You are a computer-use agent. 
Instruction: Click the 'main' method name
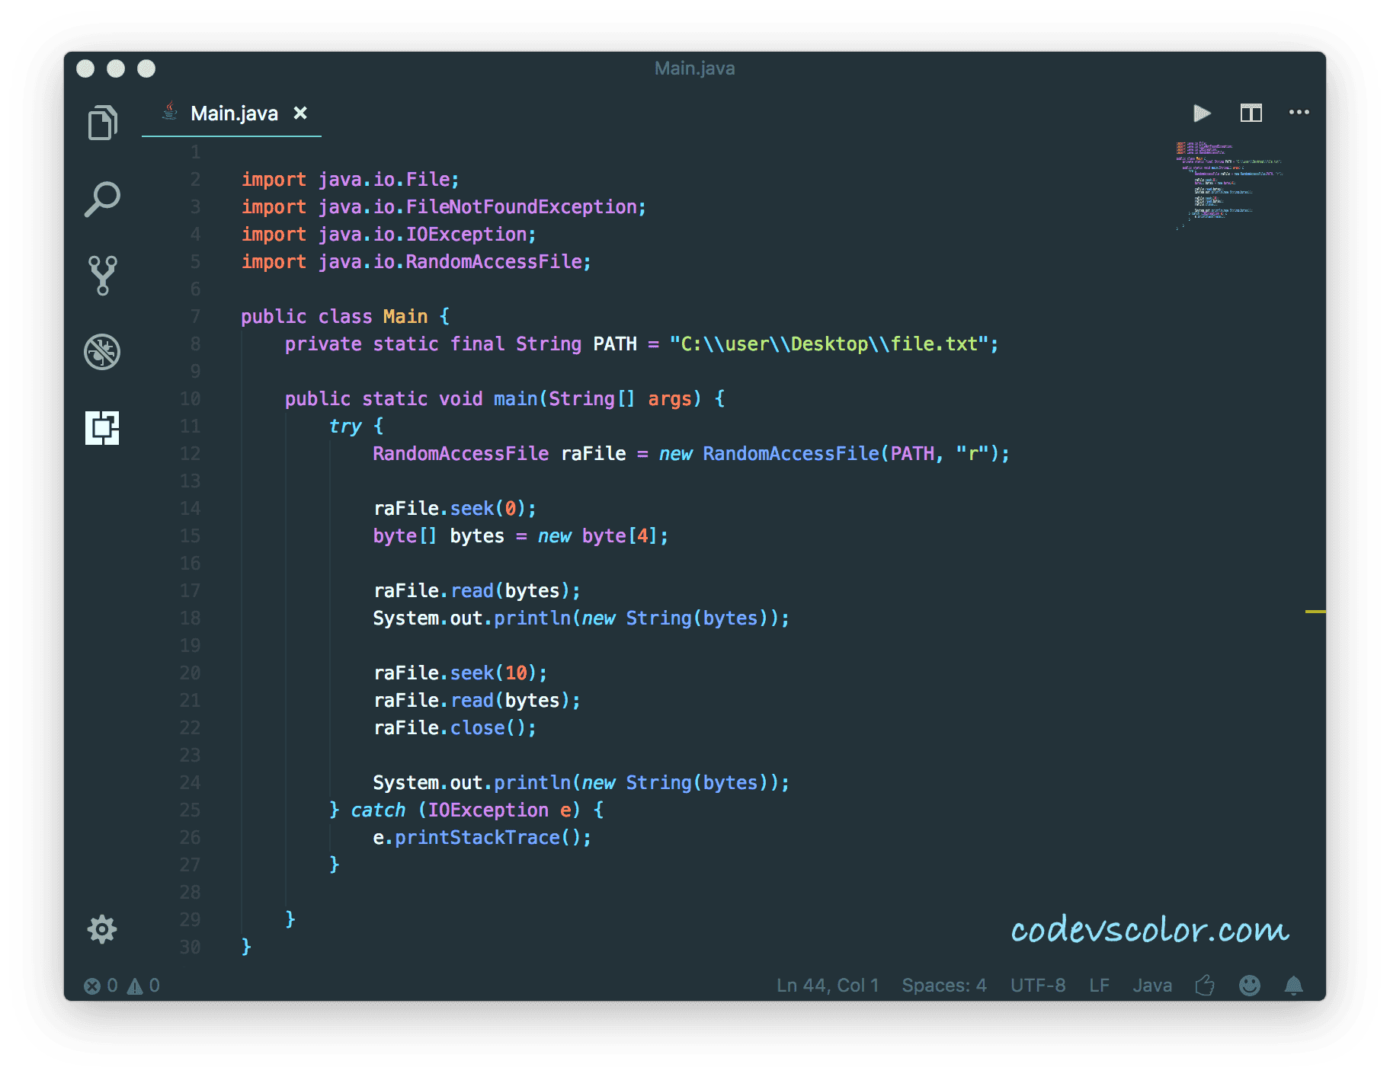515,399
